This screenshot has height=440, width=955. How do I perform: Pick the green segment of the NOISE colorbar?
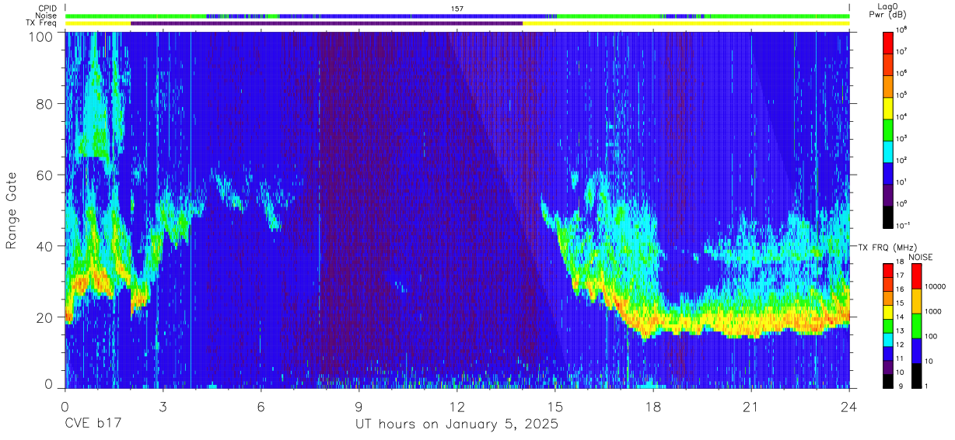point(916,326)
